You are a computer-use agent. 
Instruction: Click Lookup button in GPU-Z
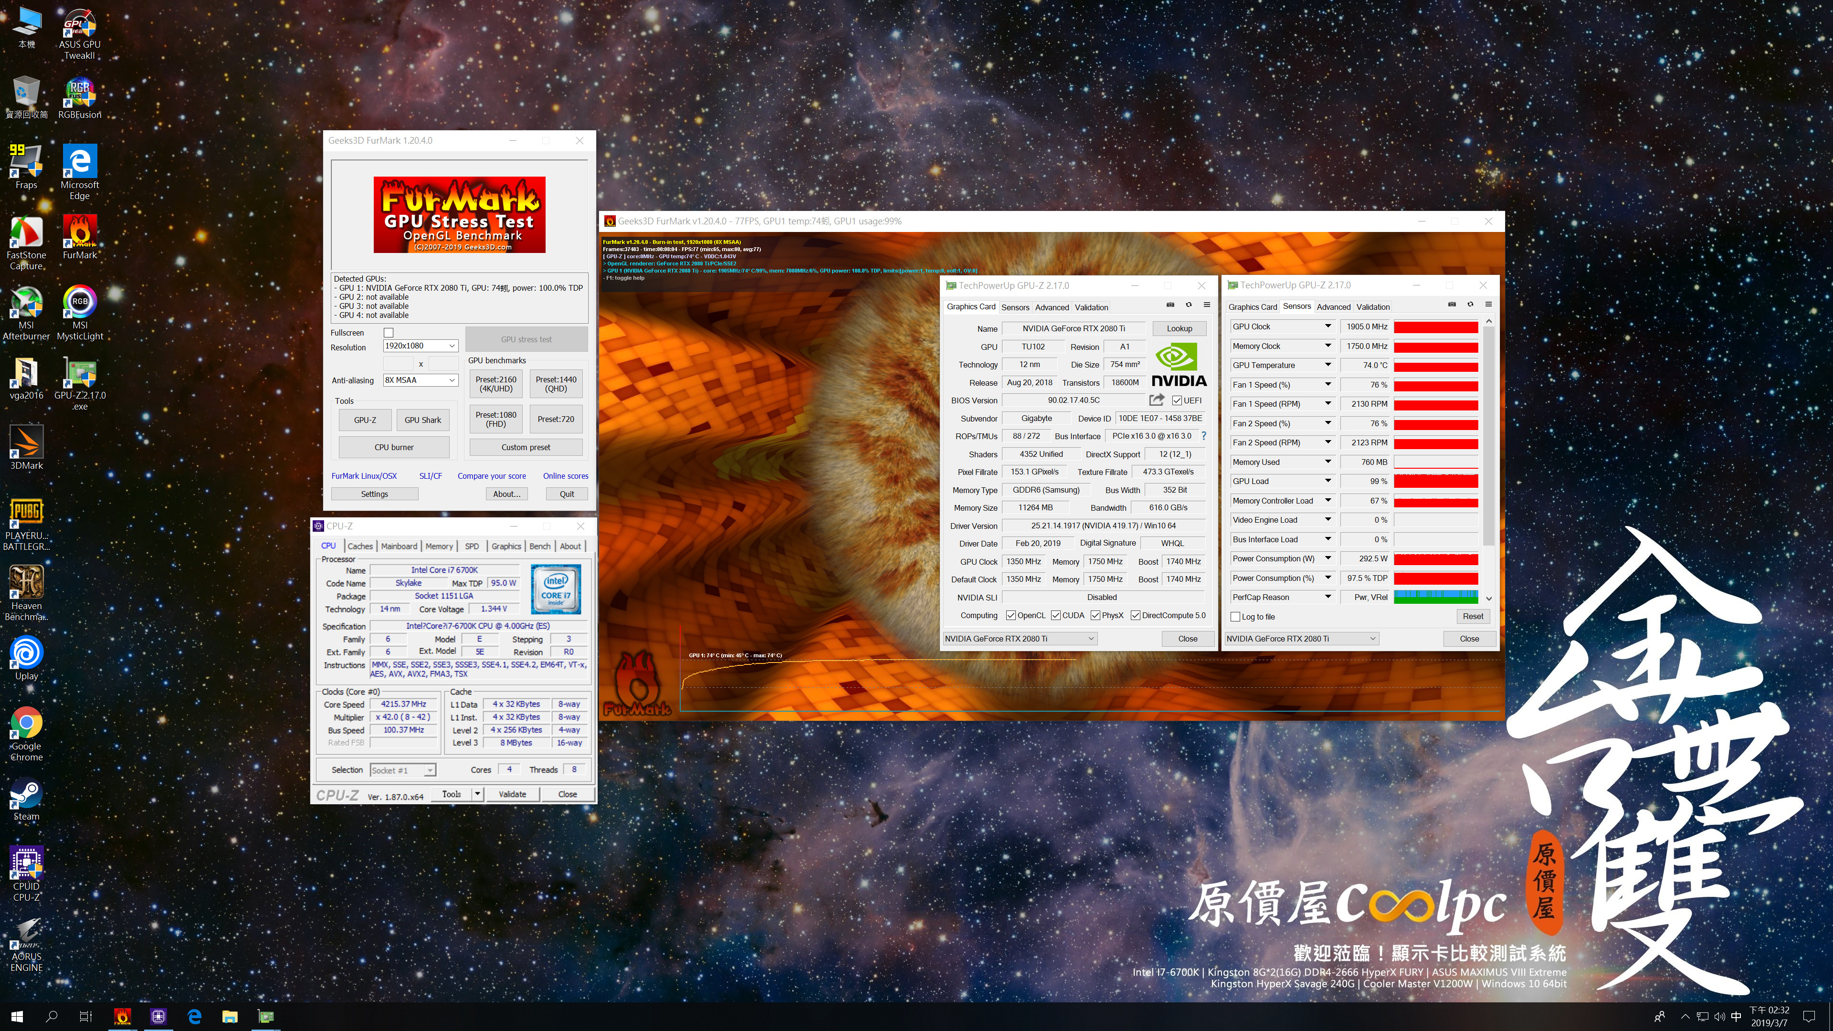tap(1179, 328)
